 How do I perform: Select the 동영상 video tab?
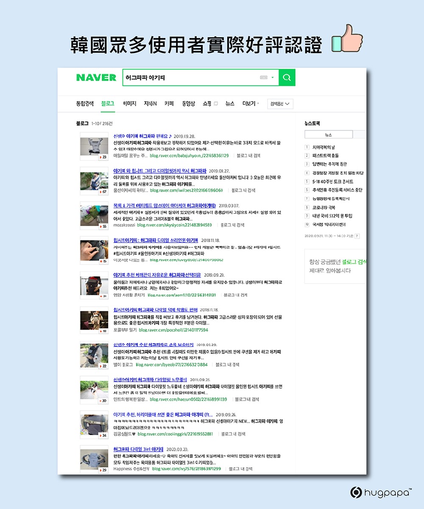point(188,103)
